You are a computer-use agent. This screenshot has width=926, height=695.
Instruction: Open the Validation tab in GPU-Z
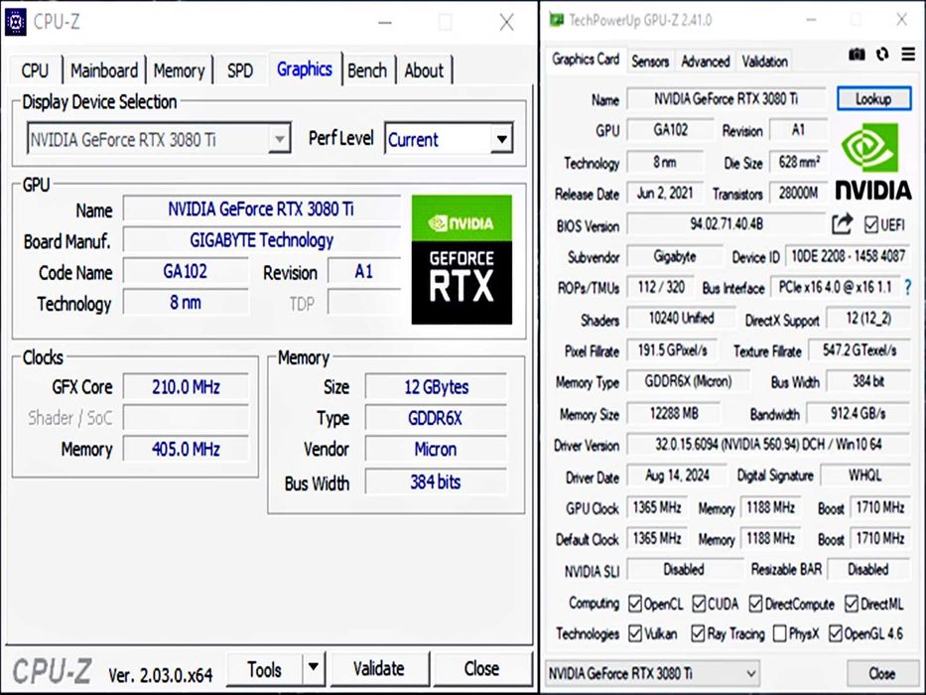pos(765,61)
